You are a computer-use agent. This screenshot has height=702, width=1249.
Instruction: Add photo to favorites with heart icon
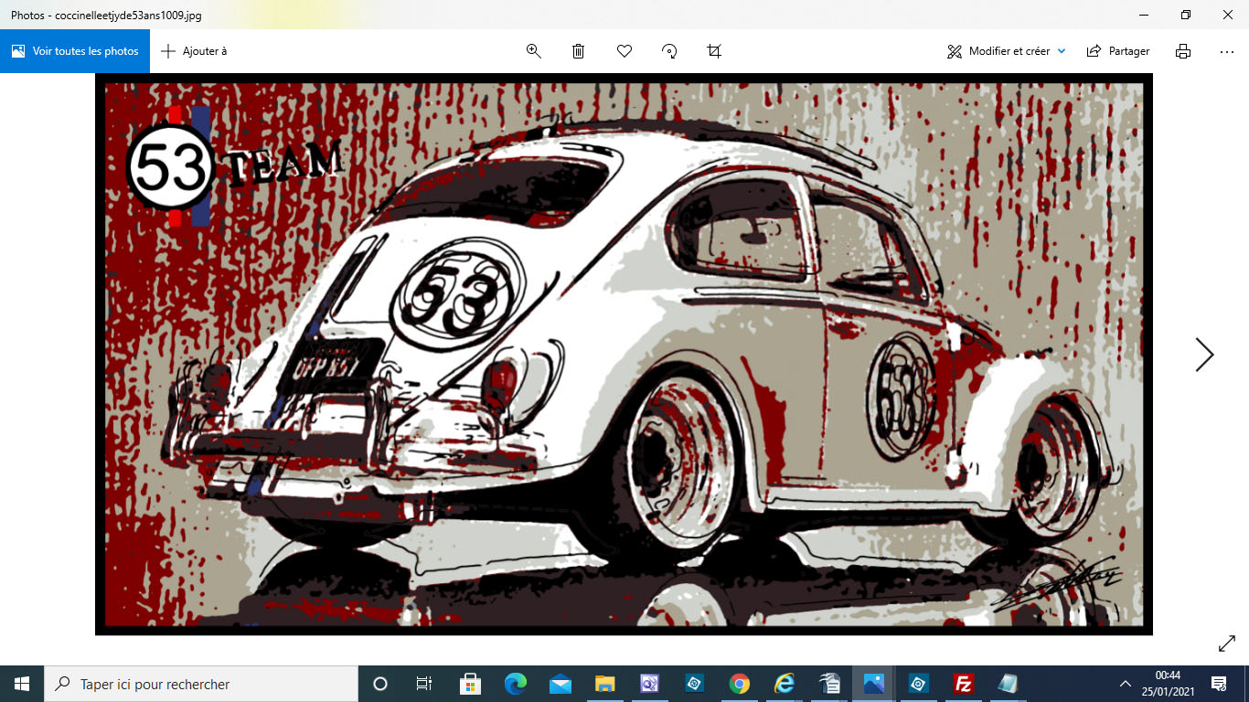(x=624, y=51)
